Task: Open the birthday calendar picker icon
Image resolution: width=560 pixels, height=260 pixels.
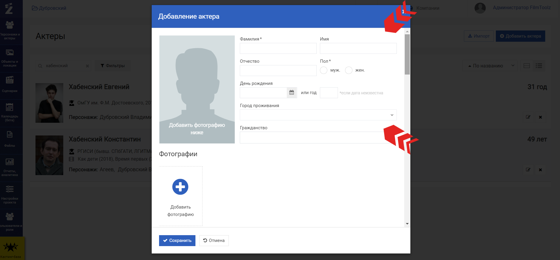Action: tap(292, 93)
